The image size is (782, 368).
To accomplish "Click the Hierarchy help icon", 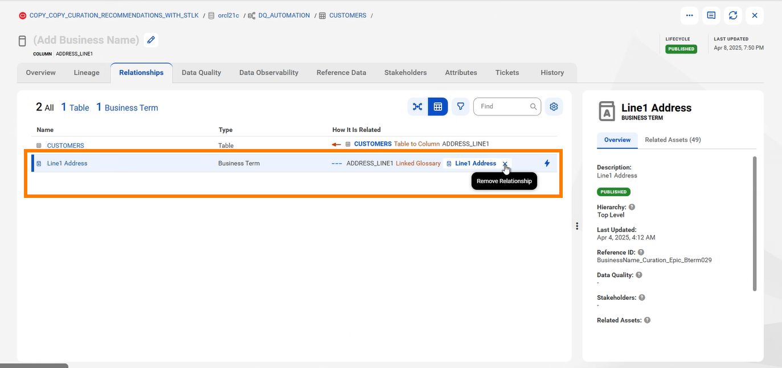I will 632,207.
